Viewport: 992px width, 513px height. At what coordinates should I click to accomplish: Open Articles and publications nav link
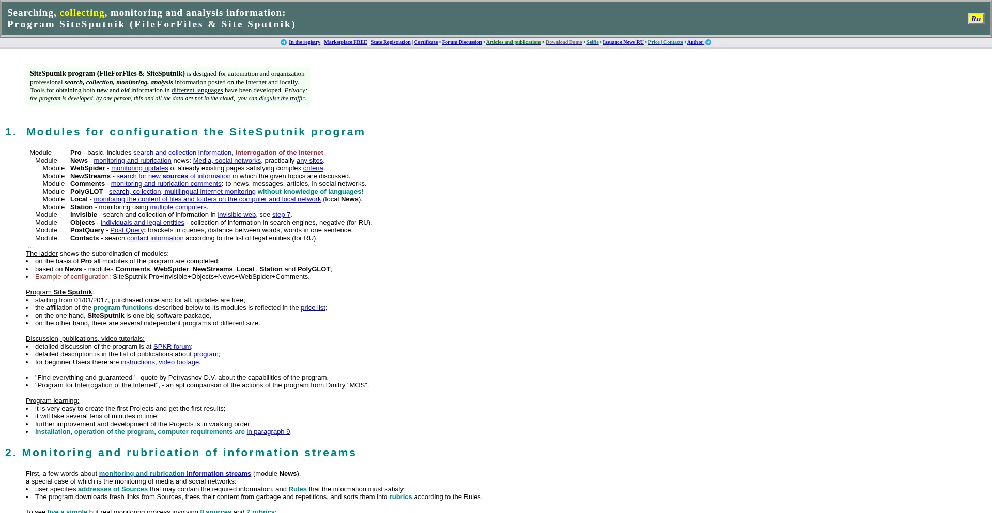[514, 42]
